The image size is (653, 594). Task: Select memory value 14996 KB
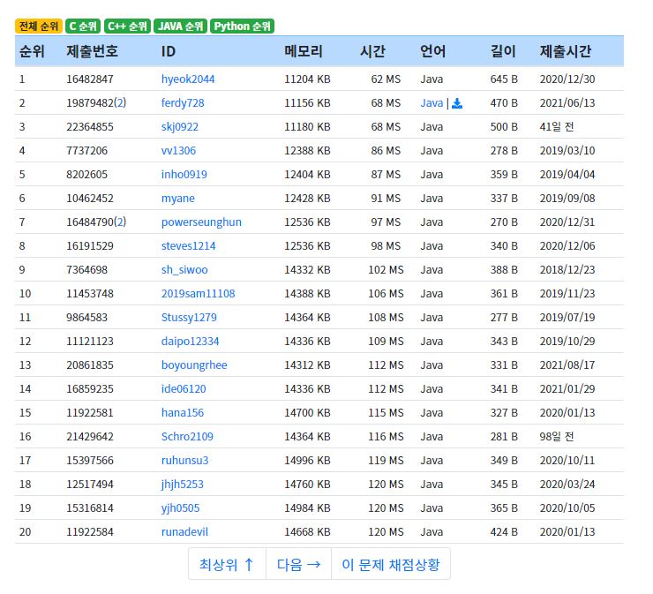coord(307,461)
